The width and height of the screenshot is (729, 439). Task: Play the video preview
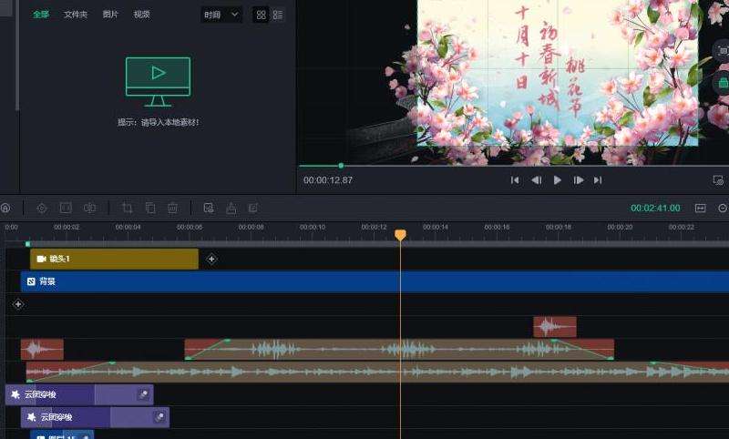(x=557, y=180)
